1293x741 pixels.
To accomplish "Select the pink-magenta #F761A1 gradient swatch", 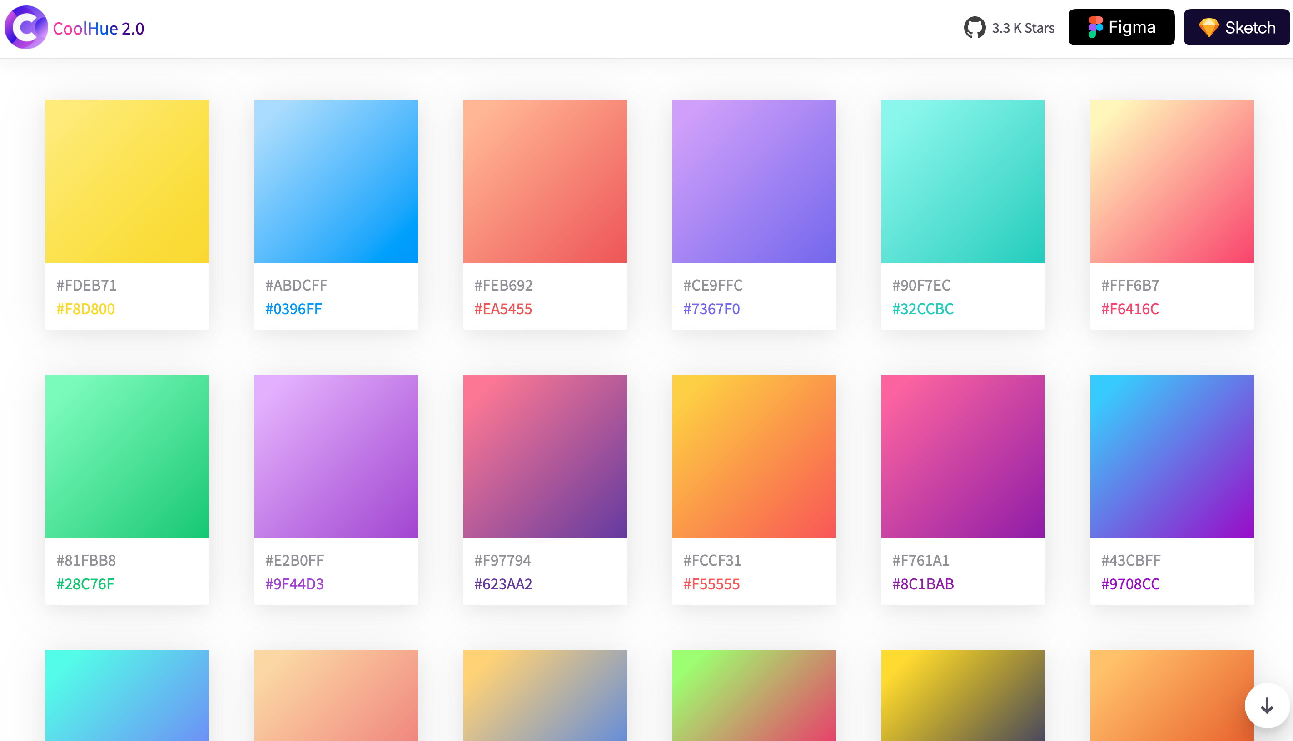I will click(963, 457).
